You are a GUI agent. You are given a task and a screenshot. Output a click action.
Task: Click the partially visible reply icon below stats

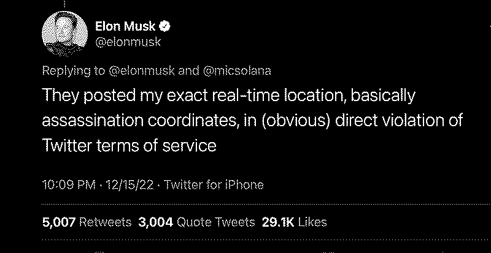coord(99,251)
